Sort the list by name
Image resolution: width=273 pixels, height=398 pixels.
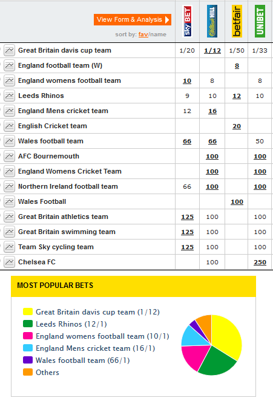pos(158,34)
